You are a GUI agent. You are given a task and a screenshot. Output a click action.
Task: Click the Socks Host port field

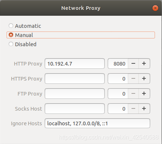pyautogui.click(x=118, y=109)
